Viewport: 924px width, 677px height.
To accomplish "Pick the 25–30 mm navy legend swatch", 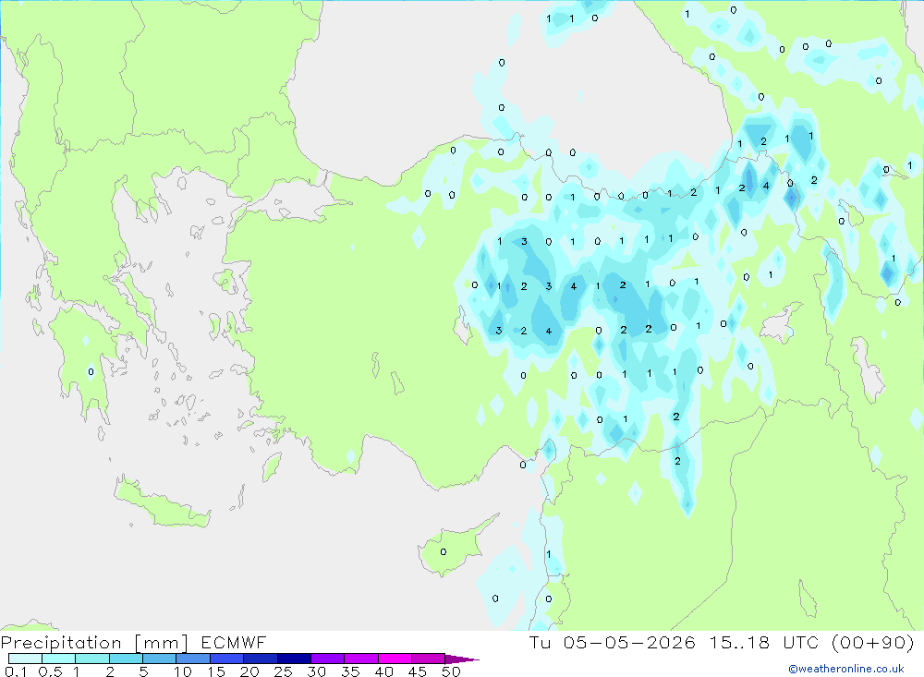I will [x=294, y=659].
